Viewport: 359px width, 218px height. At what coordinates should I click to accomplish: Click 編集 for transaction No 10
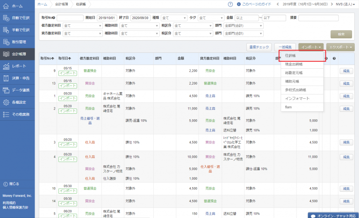pyautogui.click(x=346, y=189)
